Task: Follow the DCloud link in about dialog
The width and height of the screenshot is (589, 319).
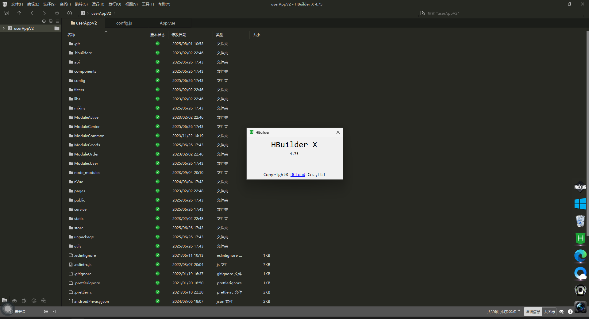Action: pyautogui.click(x=298, y=175)
